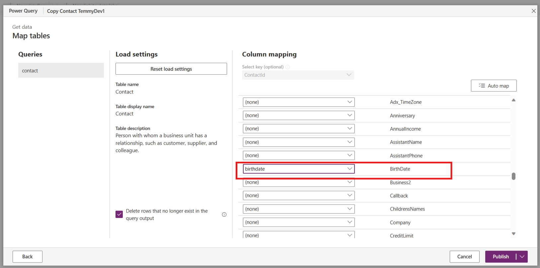Close the Power Query dialog

pyautogui.click(x=534, y=11)
